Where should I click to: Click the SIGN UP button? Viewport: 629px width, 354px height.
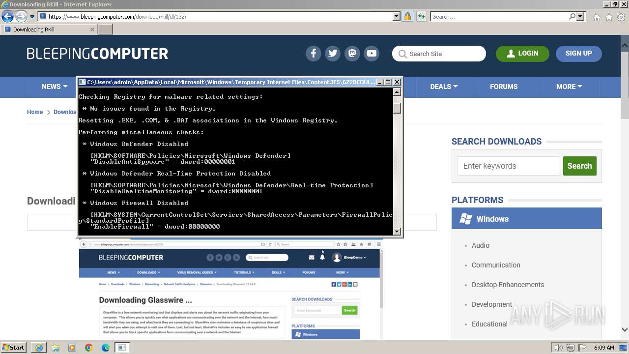point(578,54)
